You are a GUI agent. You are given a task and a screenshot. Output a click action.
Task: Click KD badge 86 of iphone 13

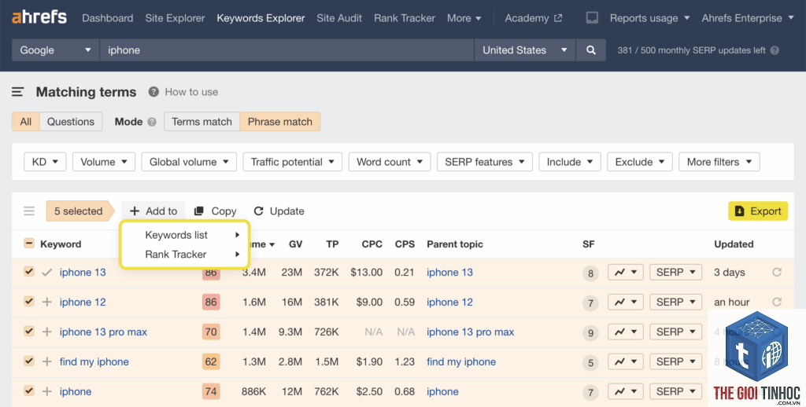click(211, 273)
